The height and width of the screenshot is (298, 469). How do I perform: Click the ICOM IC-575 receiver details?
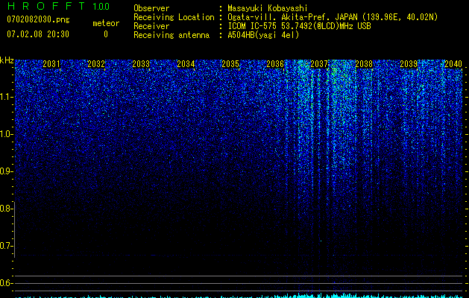coord(299,26)
